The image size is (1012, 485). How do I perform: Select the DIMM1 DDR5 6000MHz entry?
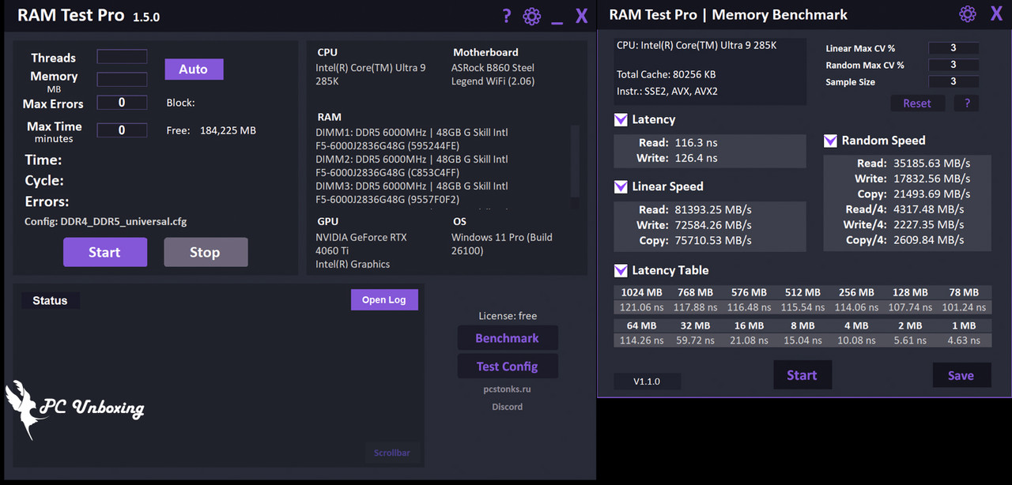[x=412, y=139]
